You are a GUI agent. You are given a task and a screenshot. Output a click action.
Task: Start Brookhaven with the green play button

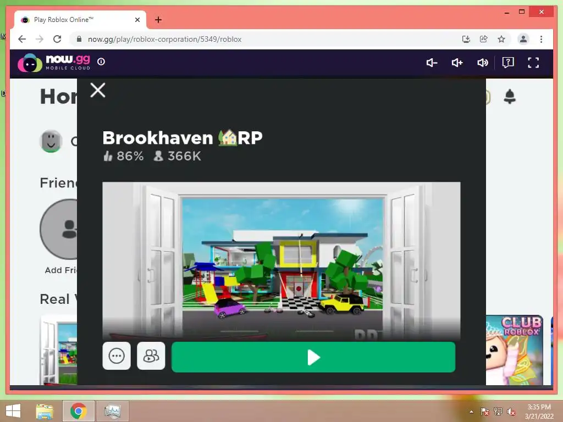pos(313,357)
